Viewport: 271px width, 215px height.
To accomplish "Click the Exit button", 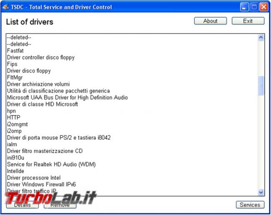I will (x=248, y=21).
